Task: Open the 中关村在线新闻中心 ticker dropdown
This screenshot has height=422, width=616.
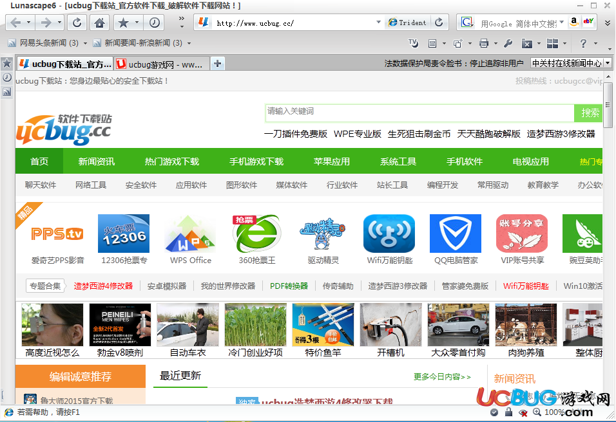Action: [x=608, y=63]
